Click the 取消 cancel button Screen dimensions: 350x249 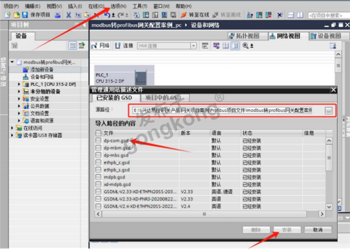tap(318, 230)
